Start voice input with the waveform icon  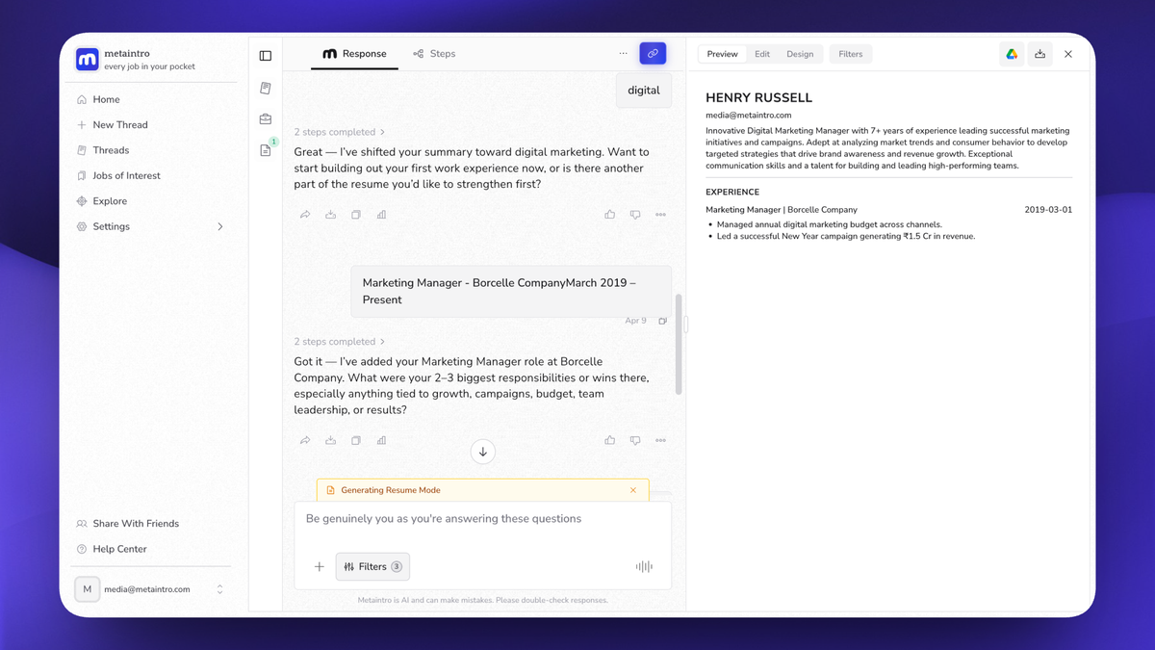coord(644,567)
